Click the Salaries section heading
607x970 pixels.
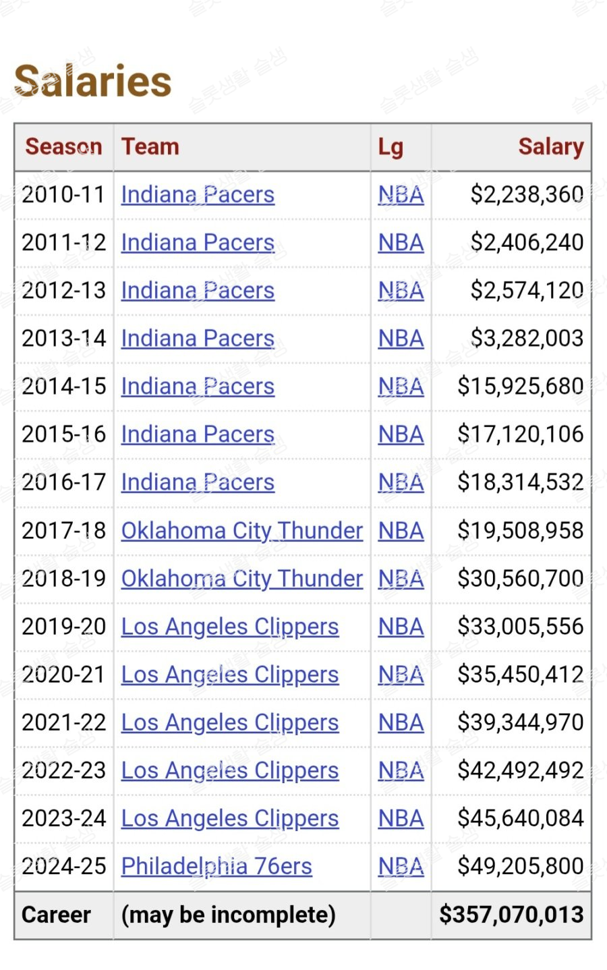[x=93, y=82]
